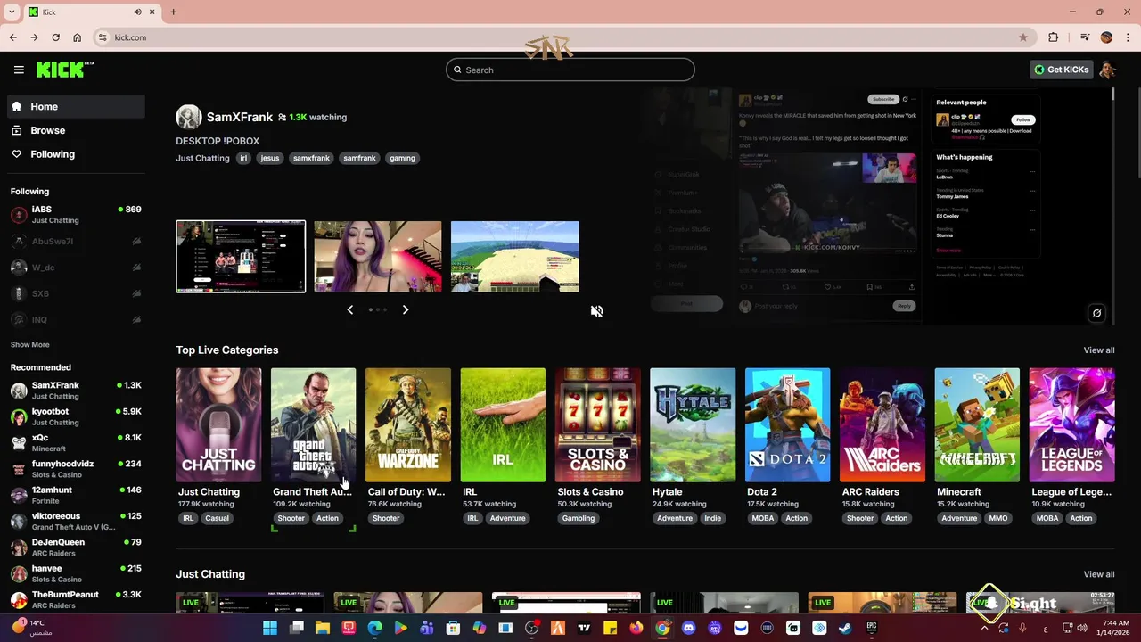Open the Windows Start menu
Image resolution: width=1141 pixels, height=642 pixels.
(270, 628)
